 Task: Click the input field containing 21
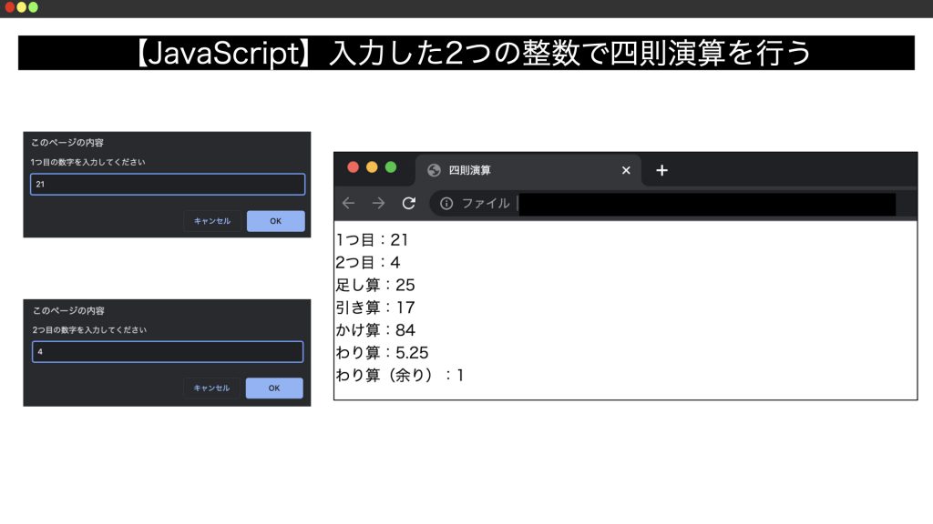168,185
